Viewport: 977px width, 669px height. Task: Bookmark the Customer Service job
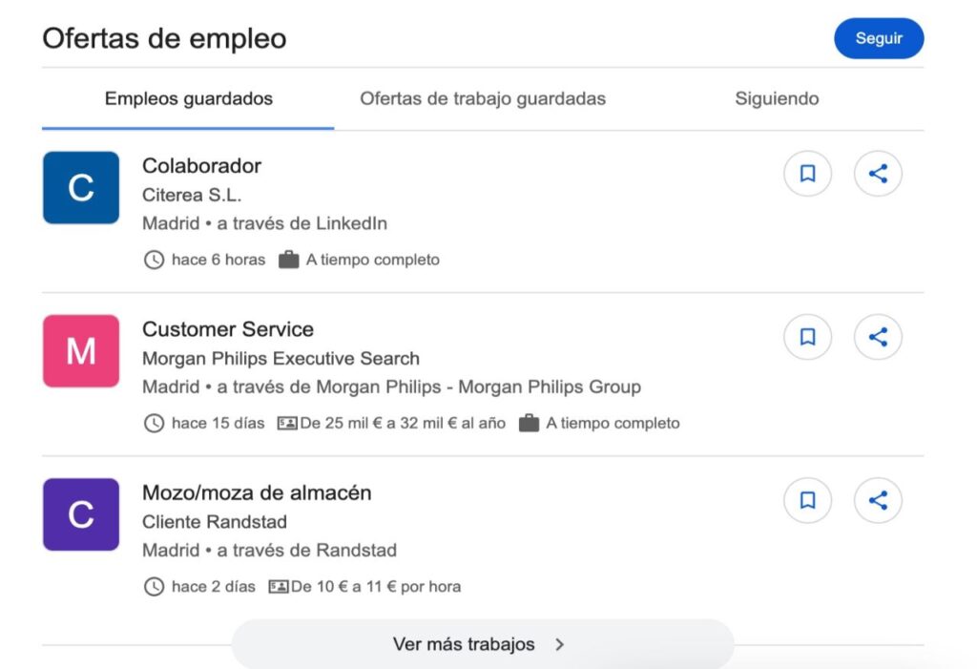tap(807, 337)
